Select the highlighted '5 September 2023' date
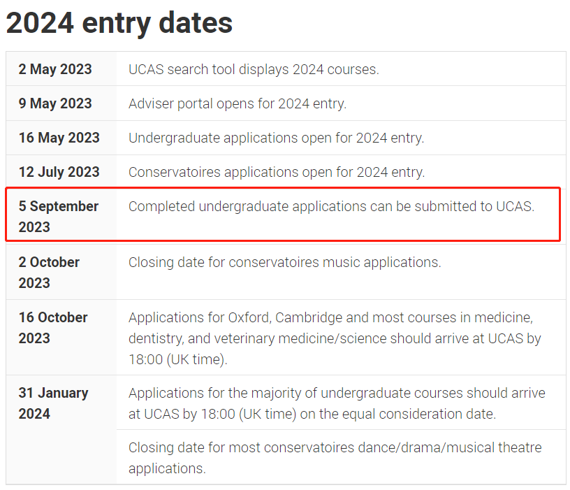Image resolution: width=570 pixels, height=490 pixels. pos(59,217)
